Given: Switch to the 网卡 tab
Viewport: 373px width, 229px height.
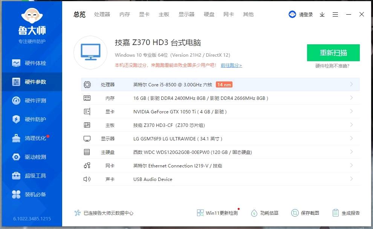Looking at the screenshot, I should [x=229, y=15].
